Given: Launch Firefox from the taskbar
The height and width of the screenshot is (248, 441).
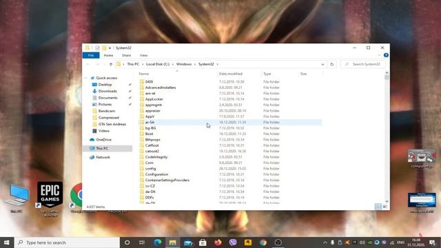Looking at the screenshot, I should [x=218, y=242].
